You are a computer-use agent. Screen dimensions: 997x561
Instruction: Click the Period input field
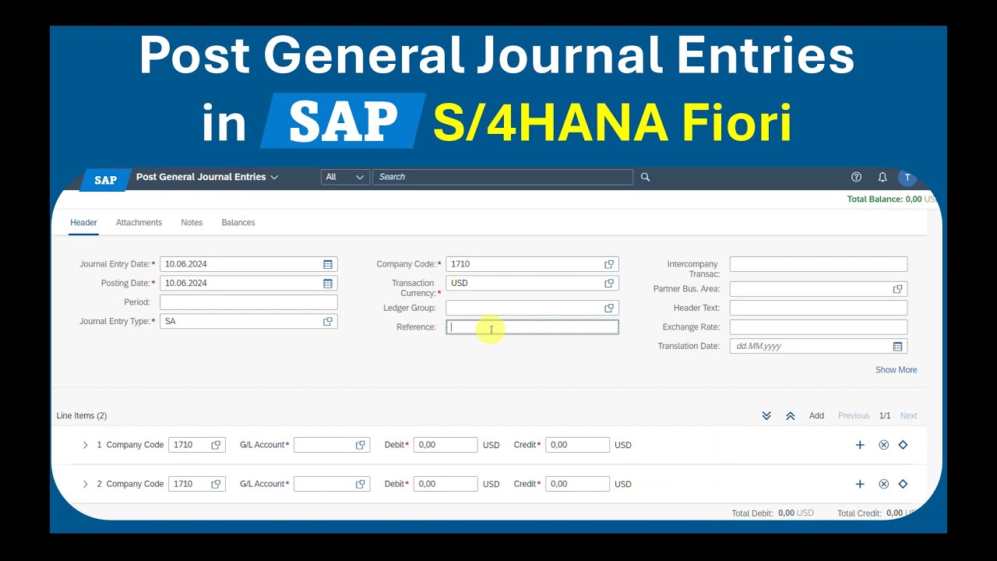coord(248,302)
